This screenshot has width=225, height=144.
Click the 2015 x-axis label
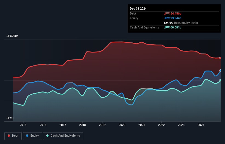(23, 125)
